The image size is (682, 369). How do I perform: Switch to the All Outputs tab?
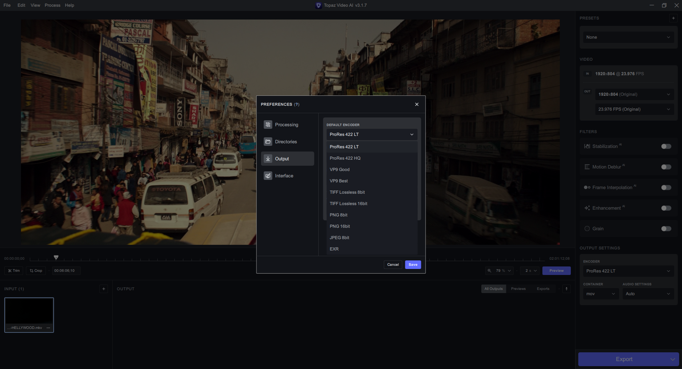coord(493,289)
